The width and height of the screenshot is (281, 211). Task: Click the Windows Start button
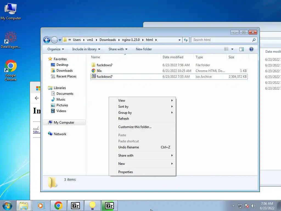click(7, 206)
